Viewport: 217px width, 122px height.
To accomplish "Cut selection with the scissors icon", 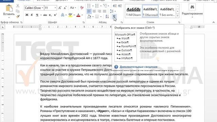I will [x=18, y=6].
